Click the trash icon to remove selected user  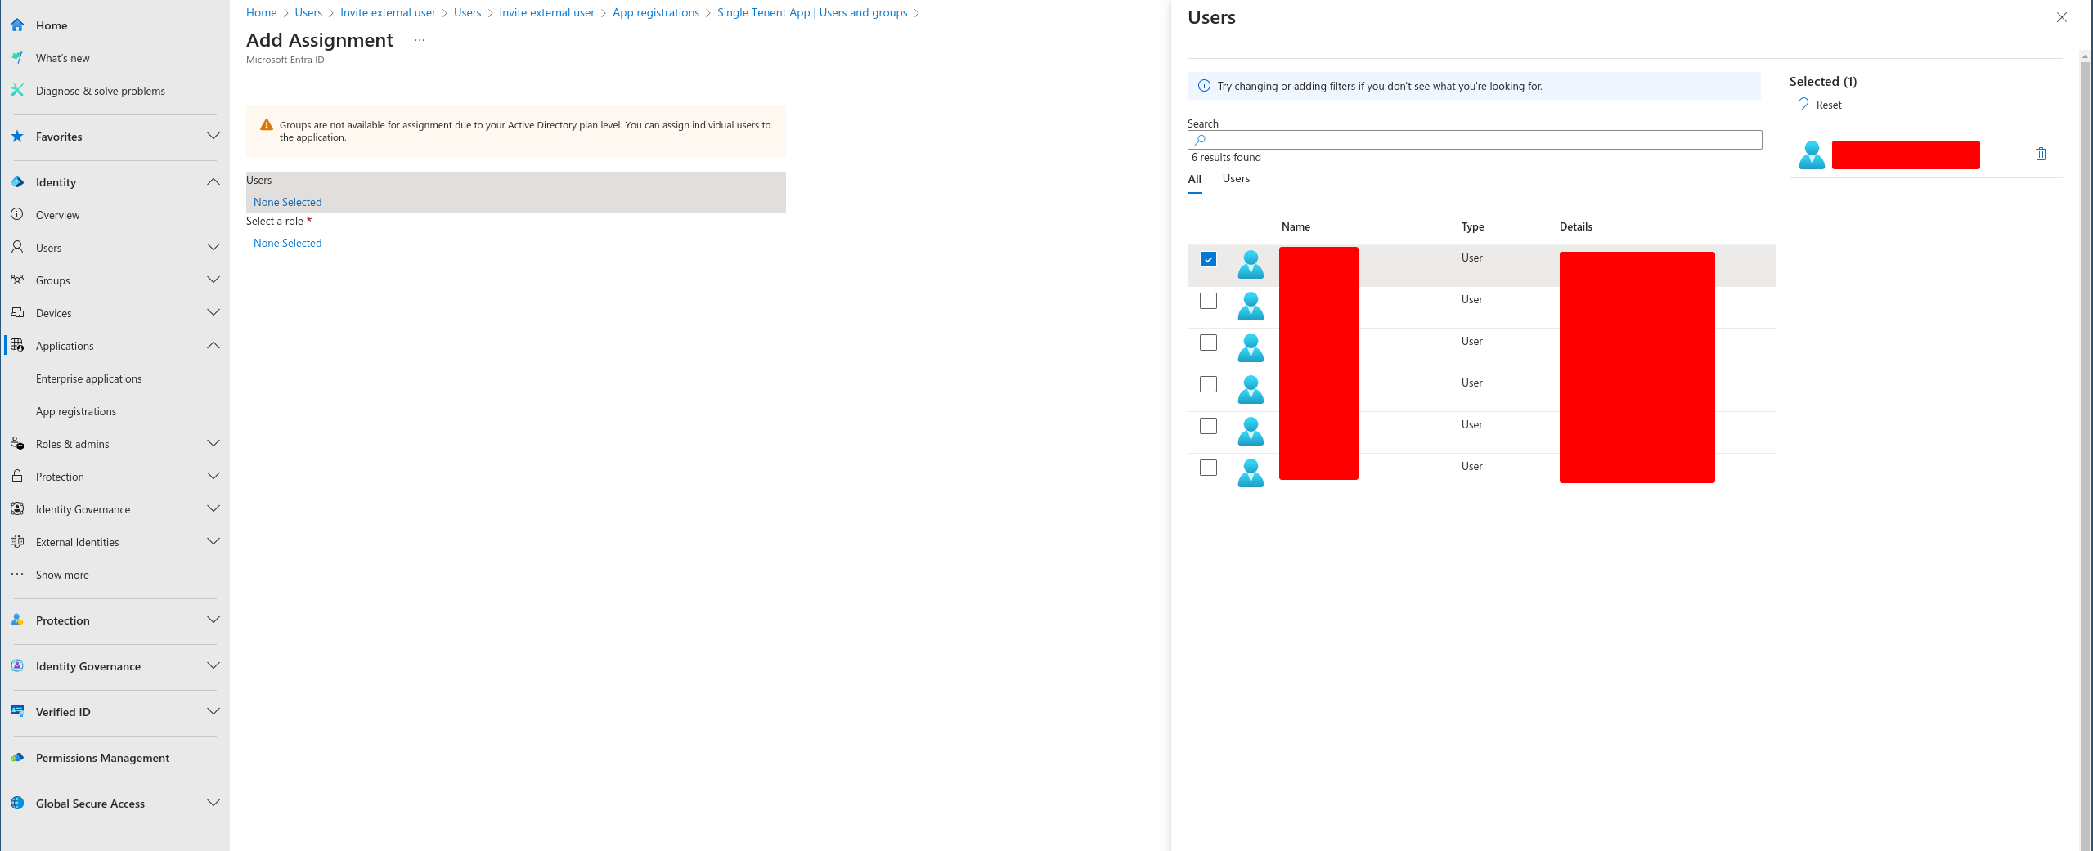(x=2041, y=154)
